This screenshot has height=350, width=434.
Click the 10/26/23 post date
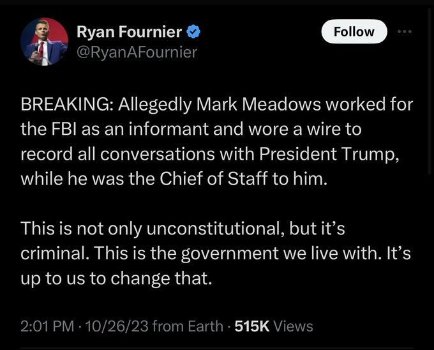110,326
